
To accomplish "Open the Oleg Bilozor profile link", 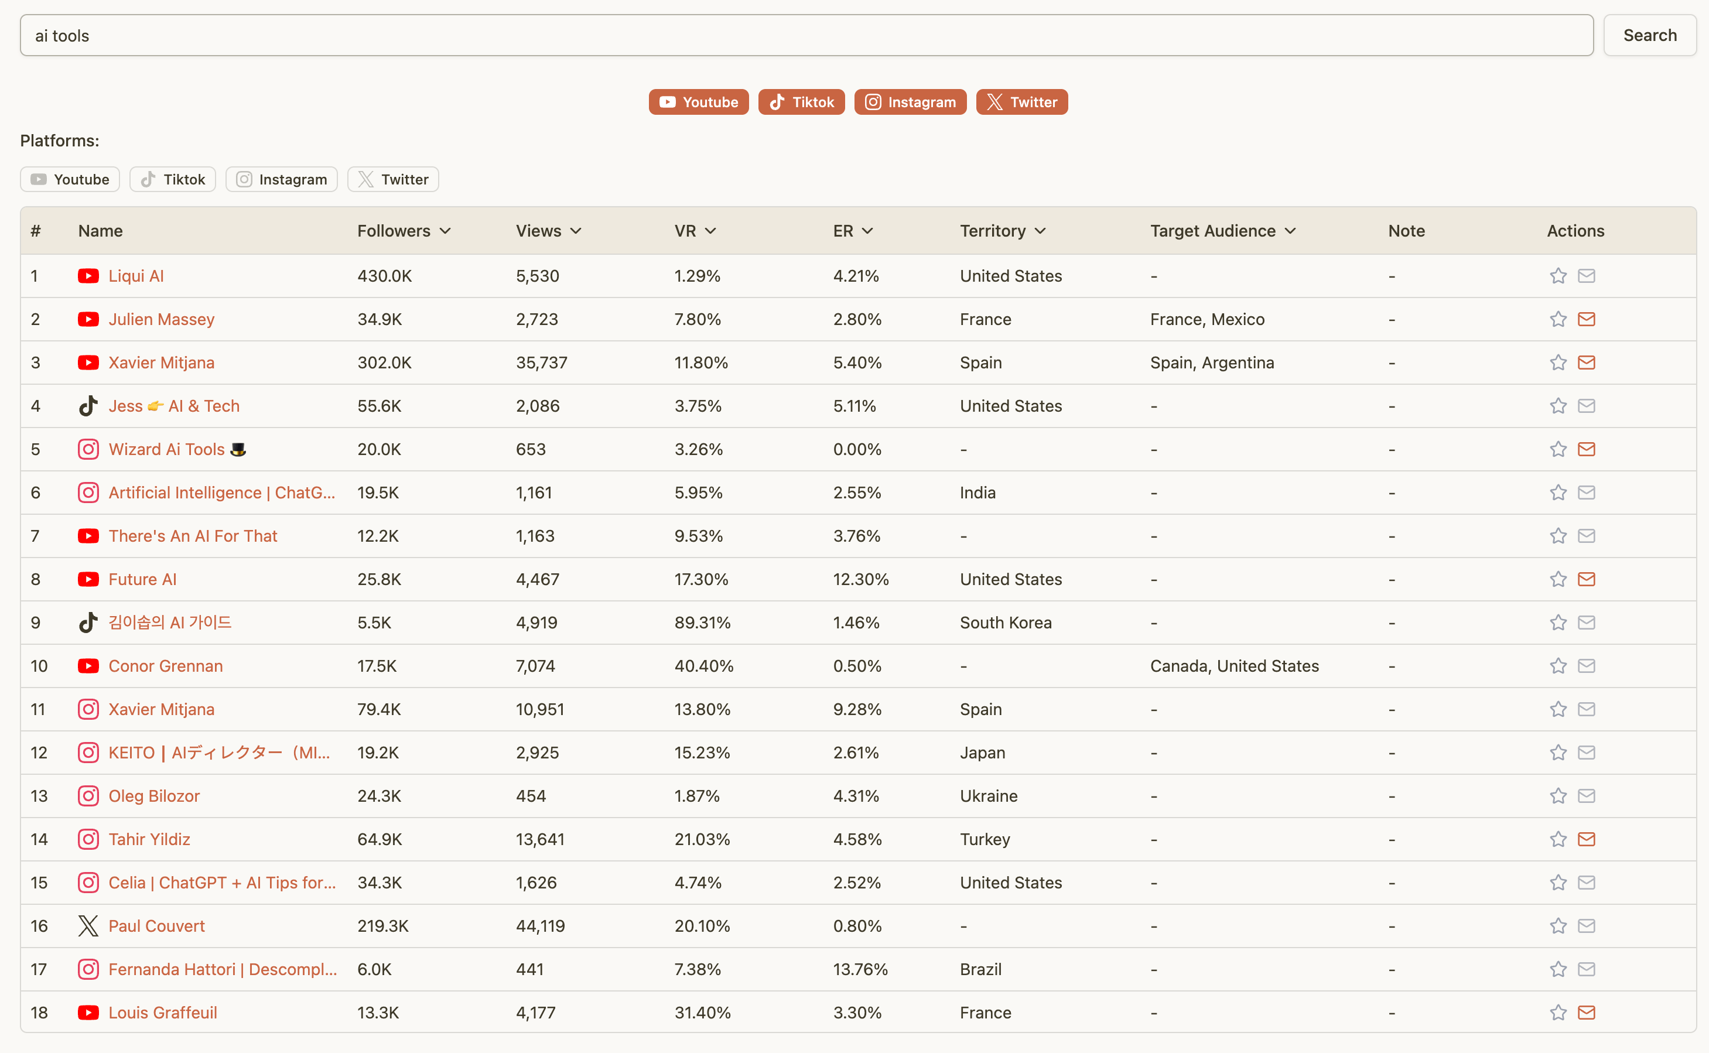I will pyautogui.click(x=154, y=796).
